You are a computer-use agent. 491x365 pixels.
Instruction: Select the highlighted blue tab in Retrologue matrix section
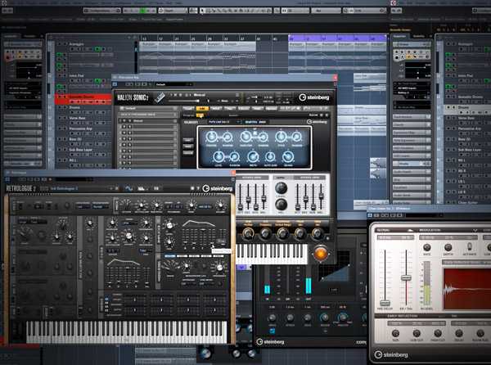pyautogui.click(x=170, y=256)
